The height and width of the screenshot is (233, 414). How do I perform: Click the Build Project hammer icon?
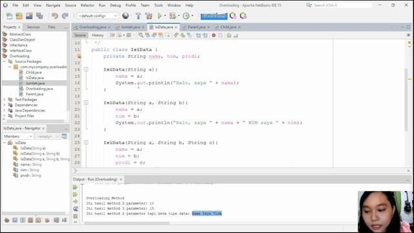pos(138,16)
